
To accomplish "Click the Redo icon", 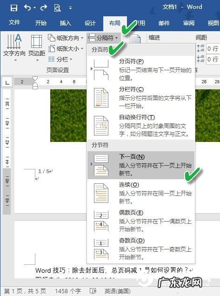I will 44,8.
